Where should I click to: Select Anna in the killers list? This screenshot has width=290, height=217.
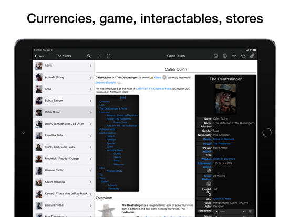coord(64,89)
